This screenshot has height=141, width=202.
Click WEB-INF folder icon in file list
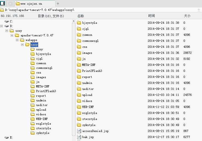[79, 107]
